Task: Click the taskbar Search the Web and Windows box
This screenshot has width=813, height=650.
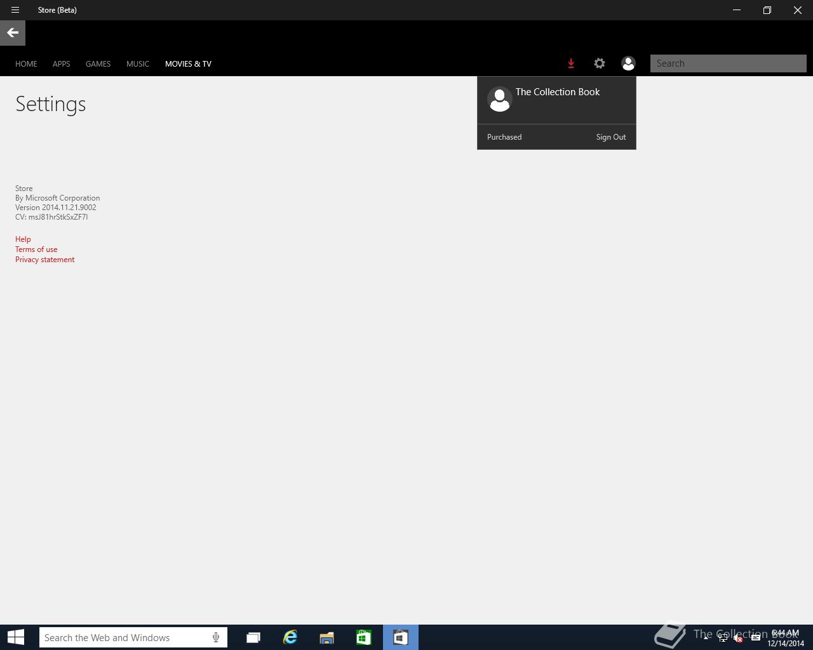Action: pyautogui.click(x=133, y=637)
